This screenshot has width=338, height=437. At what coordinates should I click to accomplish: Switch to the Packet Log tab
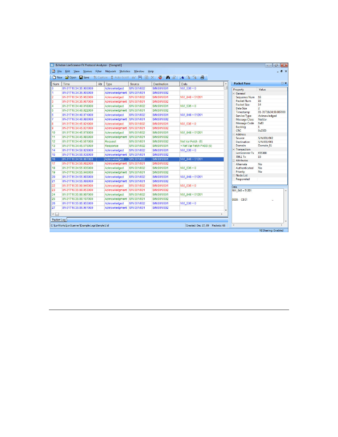(59, 220)
